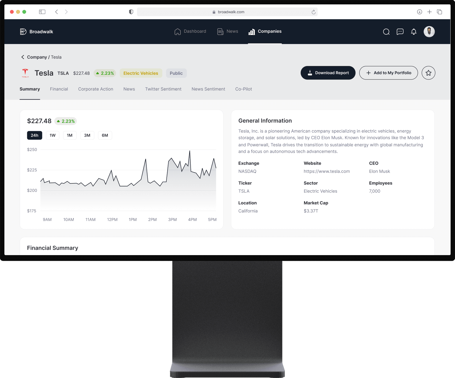The image size is (455, 378).
Task: Click the privacy shield icon
Action: point(131,12)
